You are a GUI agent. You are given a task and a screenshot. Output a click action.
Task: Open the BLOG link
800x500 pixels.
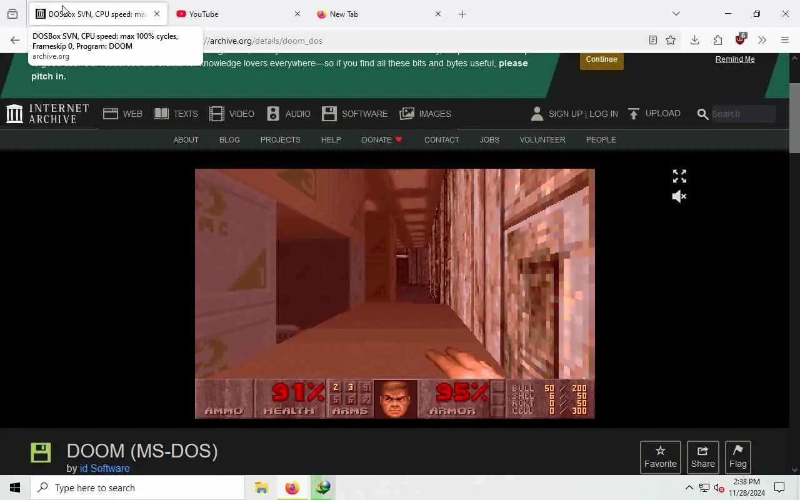tap(229, 140)
